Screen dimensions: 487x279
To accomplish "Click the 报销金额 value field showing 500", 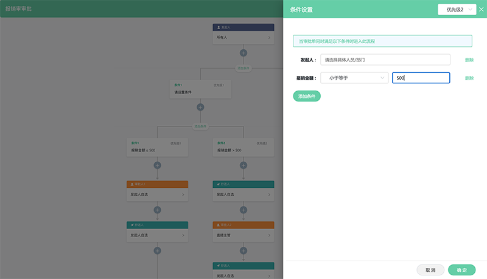I will coord(421,78).
